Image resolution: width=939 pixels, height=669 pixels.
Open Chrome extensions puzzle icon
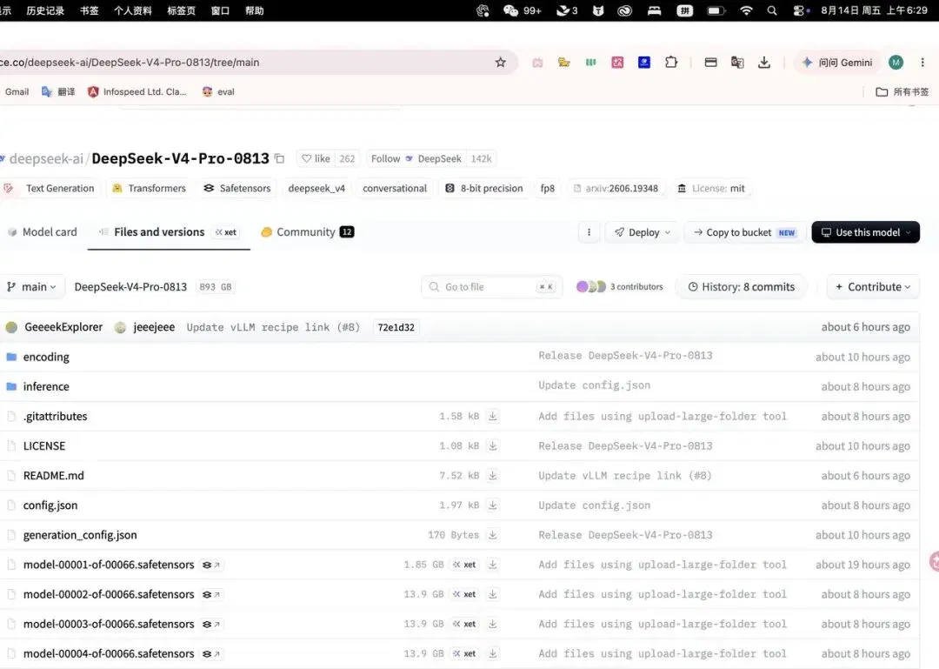click(671, 63)
